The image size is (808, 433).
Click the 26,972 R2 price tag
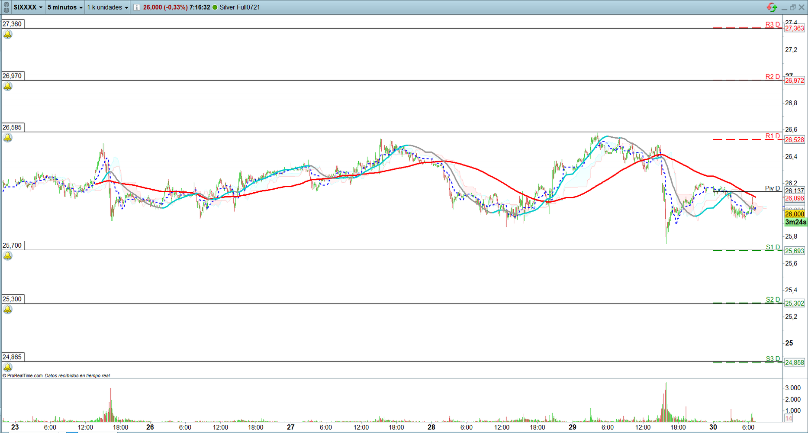795,81
